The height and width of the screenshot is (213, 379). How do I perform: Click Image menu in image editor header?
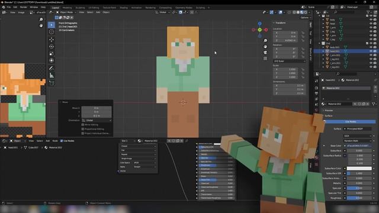tap(21, 12)
